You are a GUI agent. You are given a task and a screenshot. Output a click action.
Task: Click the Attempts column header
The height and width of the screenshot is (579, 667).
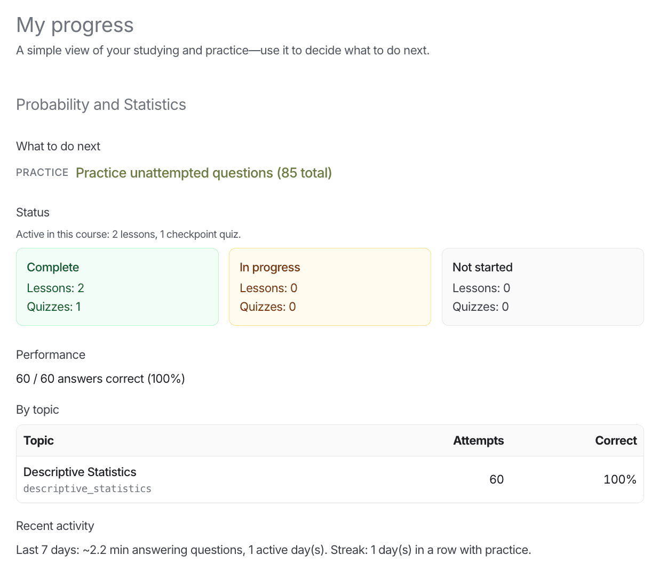point(479,440)
